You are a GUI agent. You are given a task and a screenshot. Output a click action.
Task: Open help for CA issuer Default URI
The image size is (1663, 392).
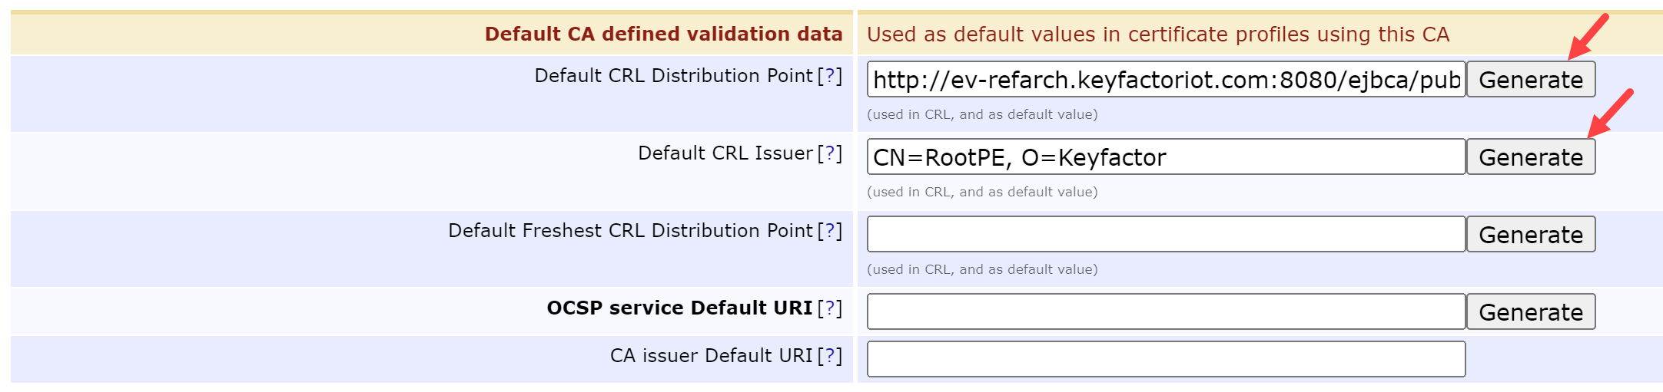coord(829,356)
